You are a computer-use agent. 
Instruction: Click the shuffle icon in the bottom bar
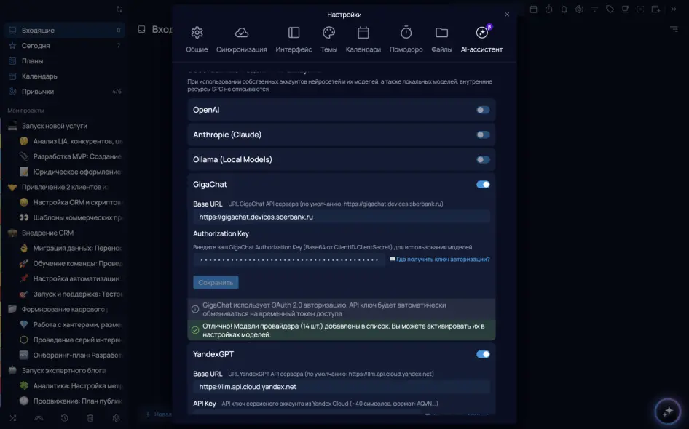click(13, 418)
